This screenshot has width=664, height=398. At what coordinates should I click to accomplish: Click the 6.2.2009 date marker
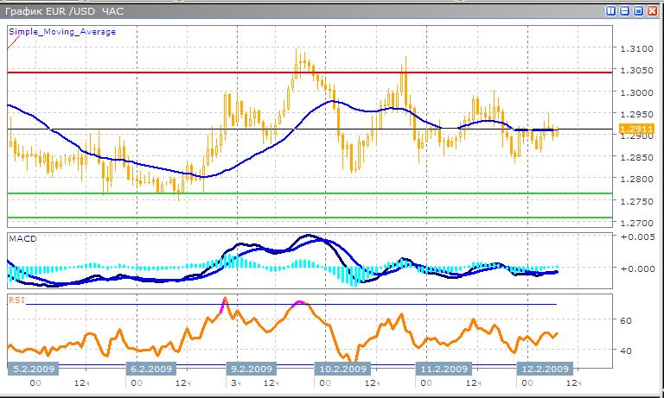[x=151, y=368]
